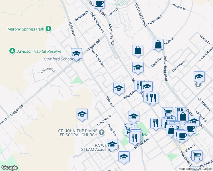Select the grocery cart marker near E 4th St

[x=197, y=156]
